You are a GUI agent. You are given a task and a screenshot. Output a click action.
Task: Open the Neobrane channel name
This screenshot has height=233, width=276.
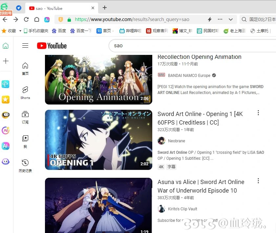(x=176, y=141)
